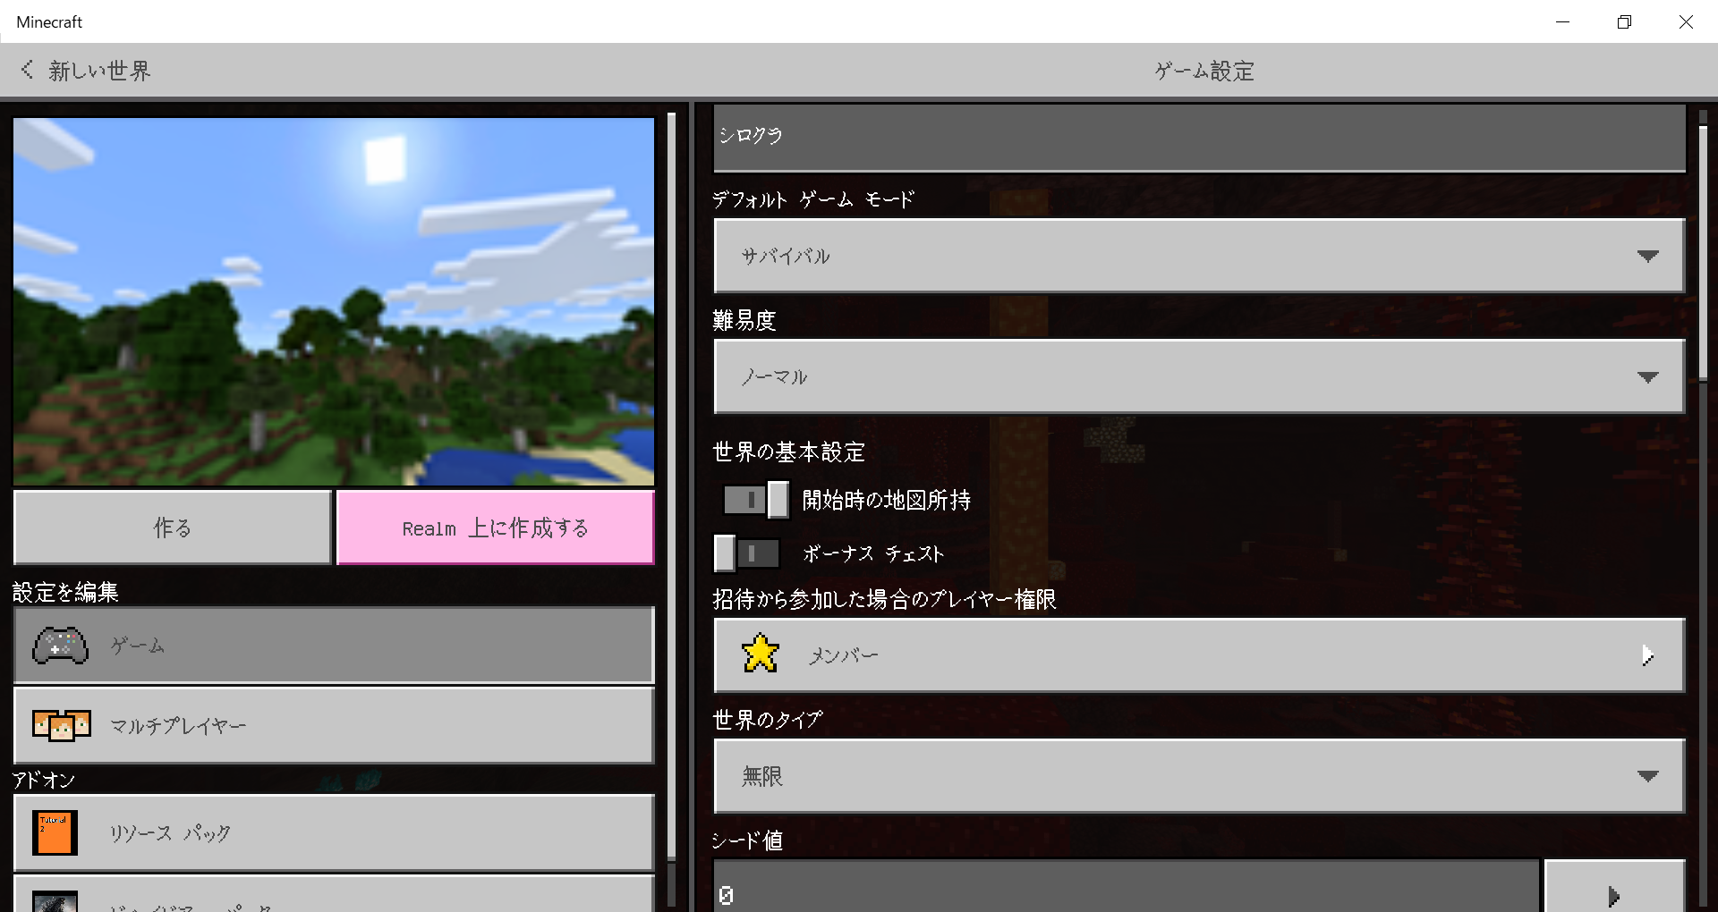This screenshot has height=912, width=1718.
Task: Open the リソース パック addon tab
Action: (x=334, y=832)
